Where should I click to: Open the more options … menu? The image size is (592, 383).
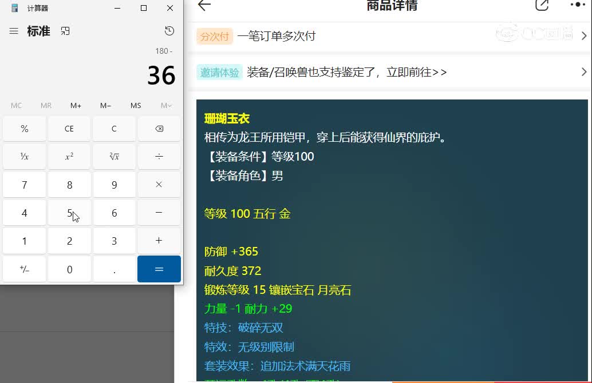click(x=578, y=5)
